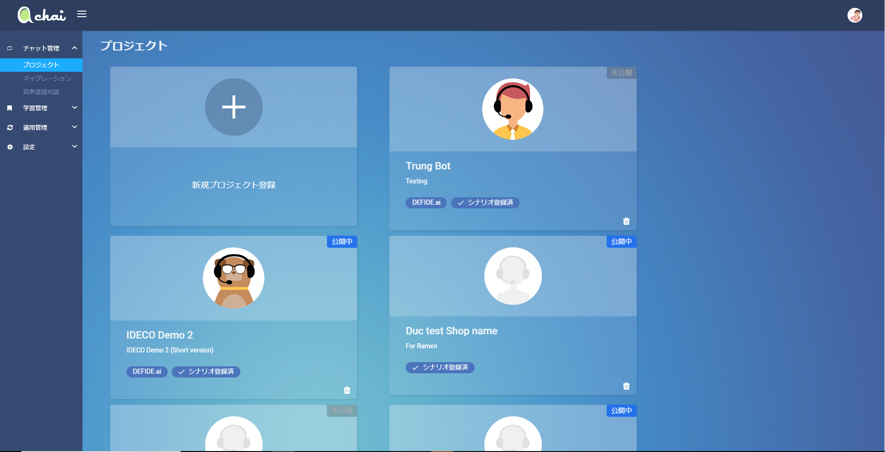Image resolution: width=885 pixels, height=452 pixels.
Task: Open the Duc test Shop name title
Action: tap(452, 331)
